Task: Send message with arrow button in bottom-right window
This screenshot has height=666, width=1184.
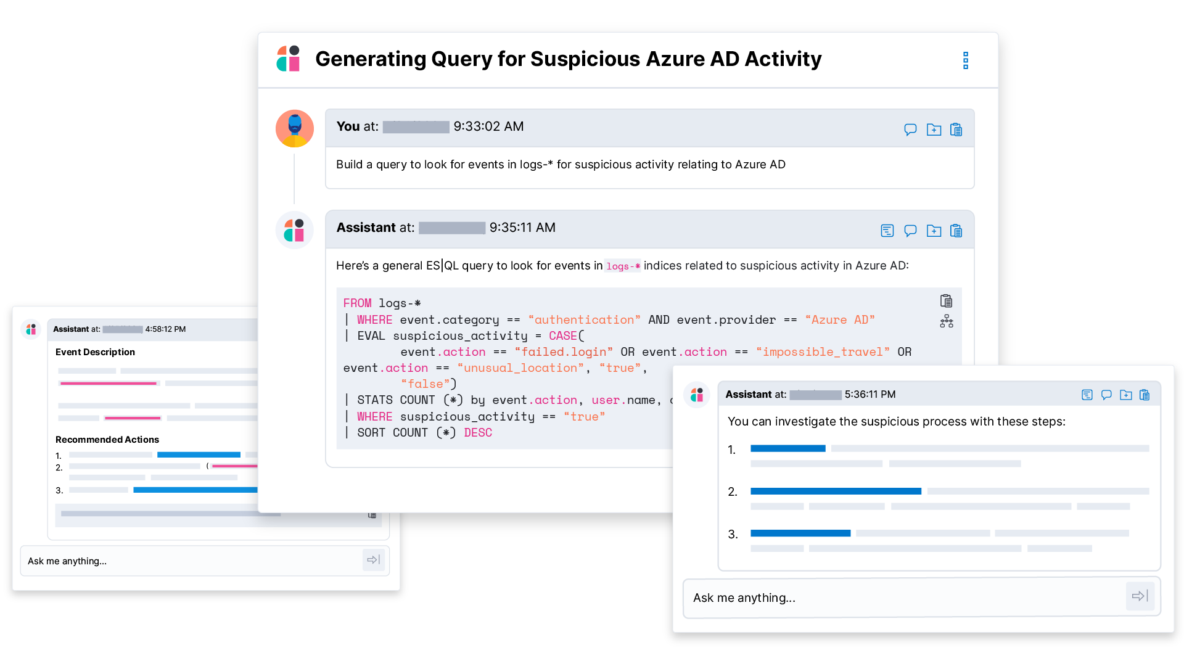Action: pyautogui.click(x=1140, y=596)
